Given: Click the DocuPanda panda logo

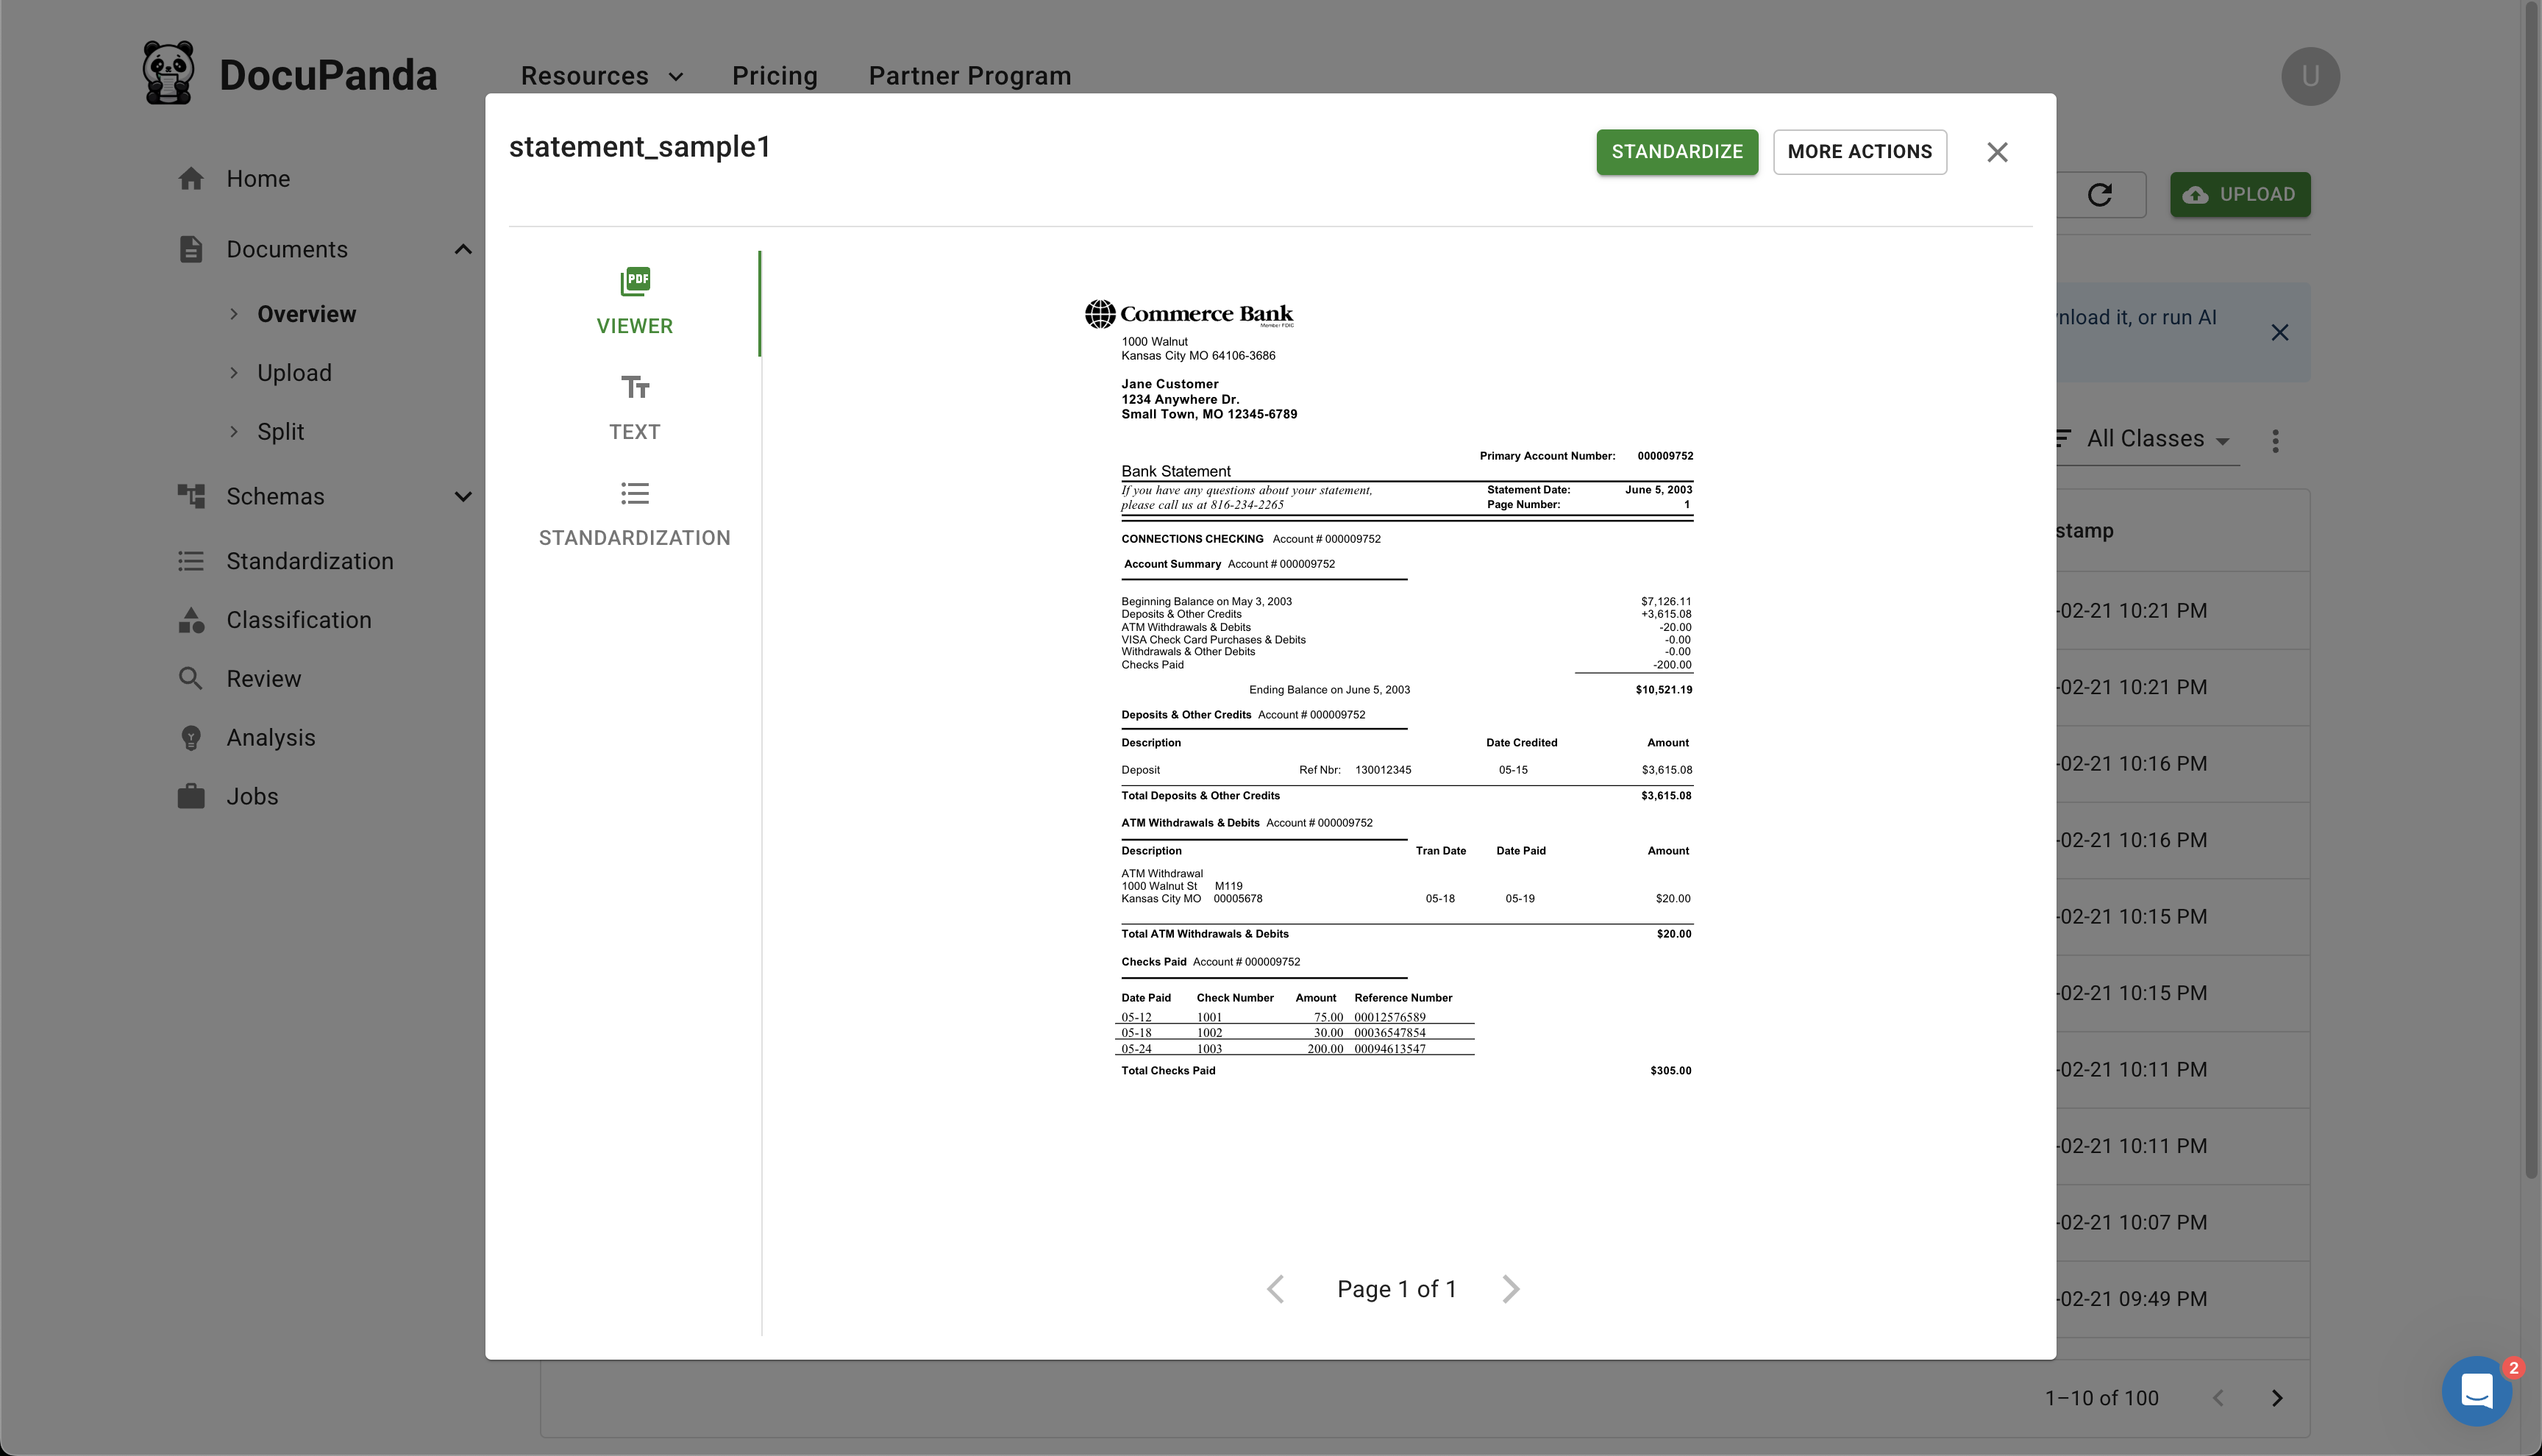Looking at the screenshot, I should (168, 74).
